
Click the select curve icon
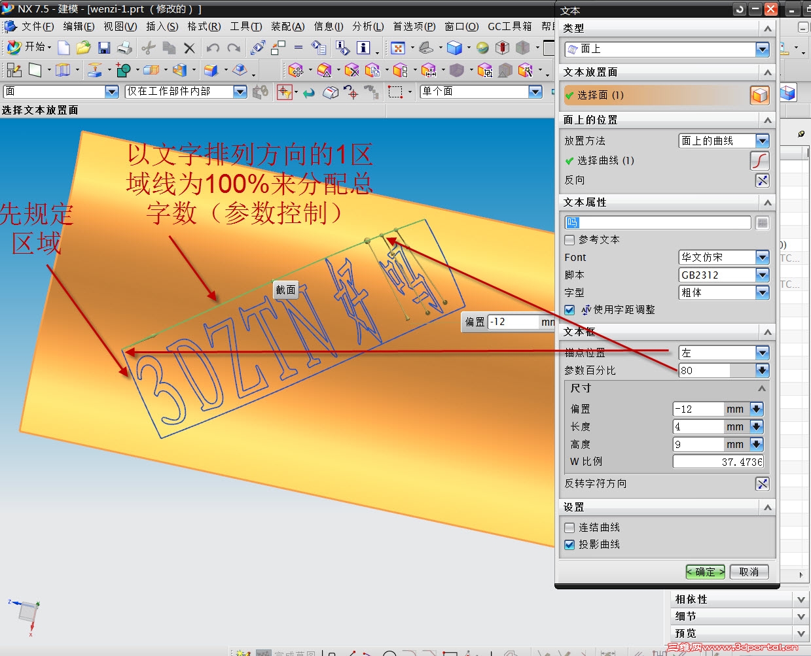[x=759, y=160]
